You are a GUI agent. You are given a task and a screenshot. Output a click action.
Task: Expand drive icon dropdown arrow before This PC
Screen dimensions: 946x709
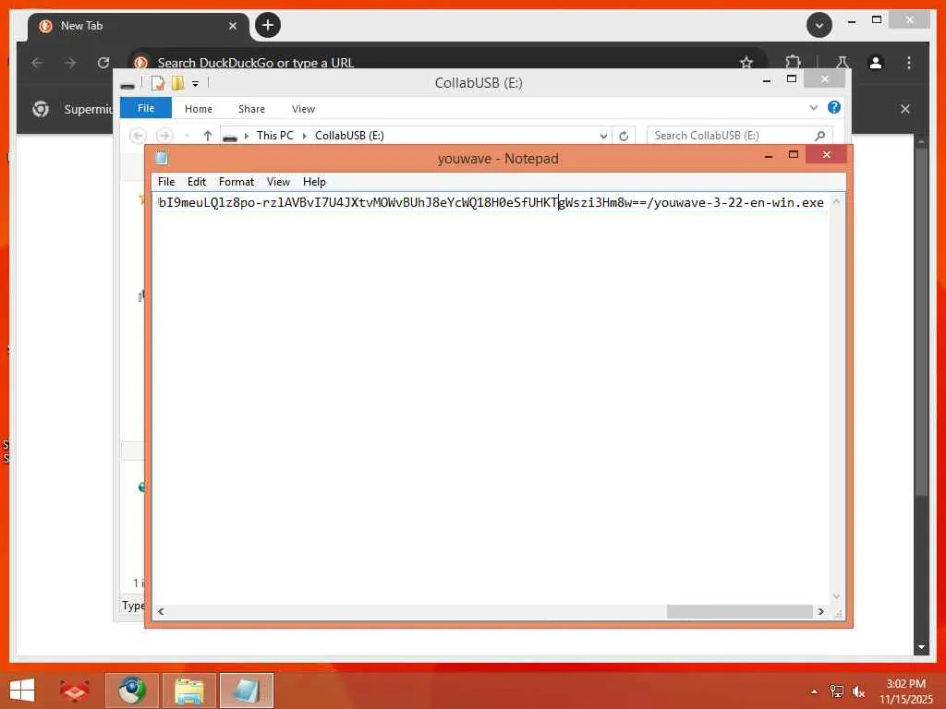click(246, 136)
